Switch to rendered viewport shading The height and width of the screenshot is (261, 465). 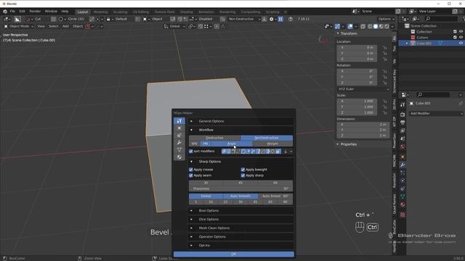pyautogui.click(x=387, y=26)
